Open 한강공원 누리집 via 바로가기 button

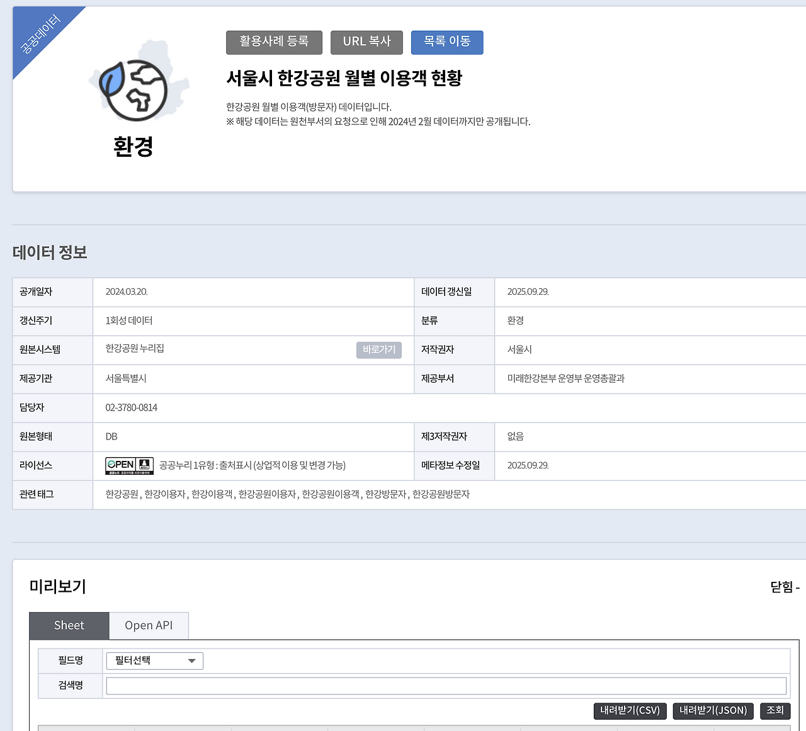point(378,350)
